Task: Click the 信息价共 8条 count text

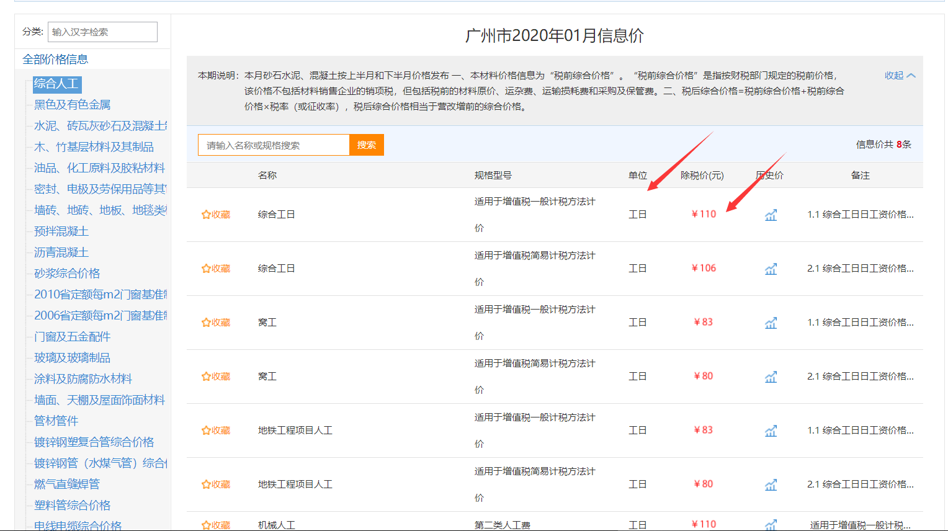Action: (x=883, y=145)
